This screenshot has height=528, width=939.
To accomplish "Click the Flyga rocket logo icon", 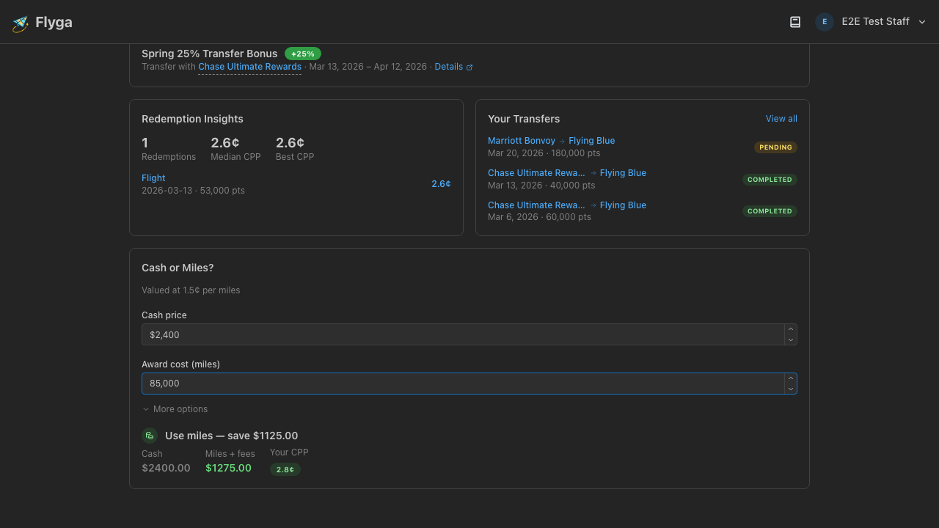I will tap(21, 23).
